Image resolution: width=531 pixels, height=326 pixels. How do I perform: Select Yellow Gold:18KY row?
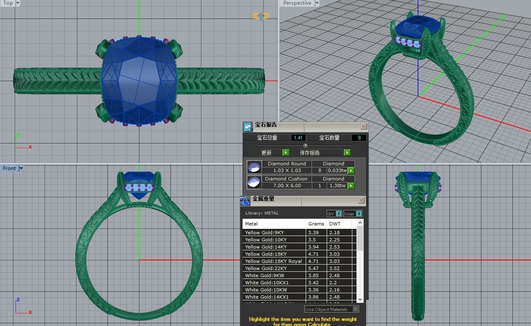coord(274,254)
